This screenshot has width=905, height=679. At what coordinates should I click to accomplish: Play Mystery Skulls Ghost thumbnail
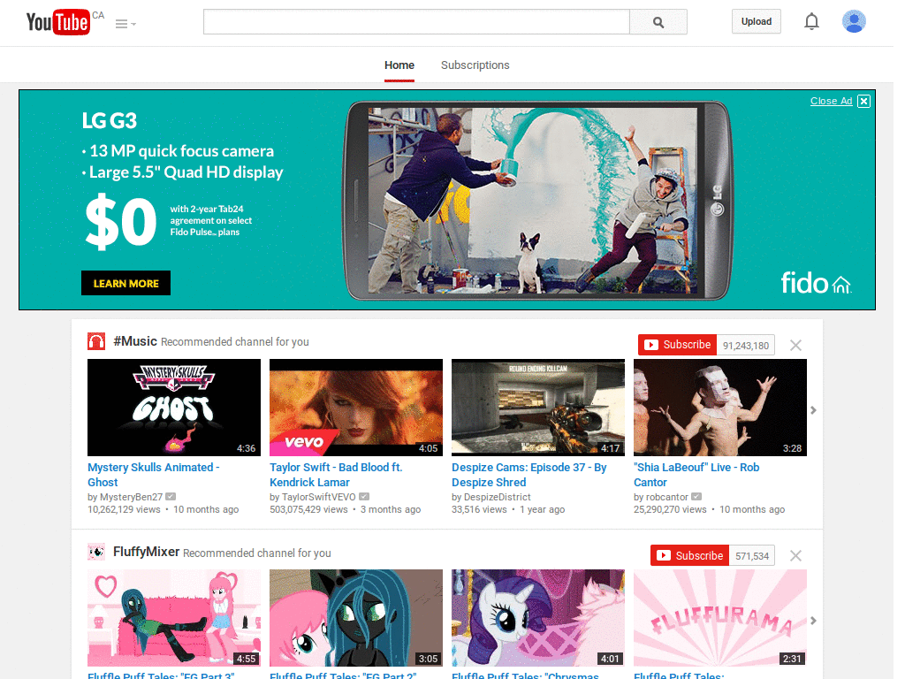(x=174, y=408)
